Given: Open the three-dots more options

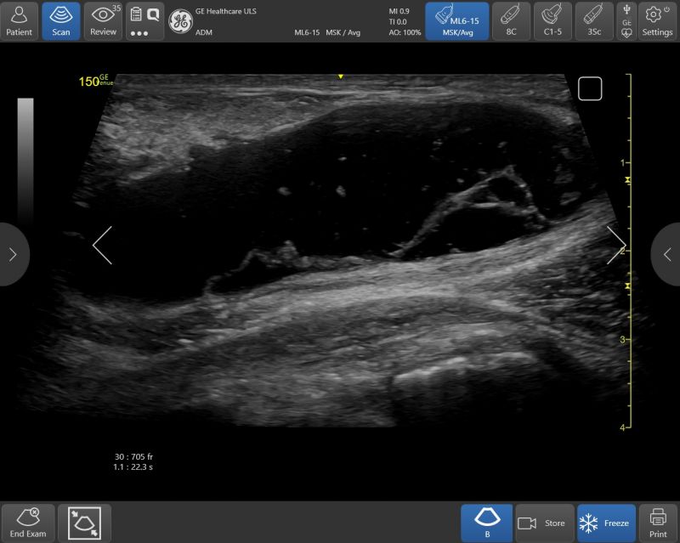Looking at the screenshot, I should coord(139,33).
